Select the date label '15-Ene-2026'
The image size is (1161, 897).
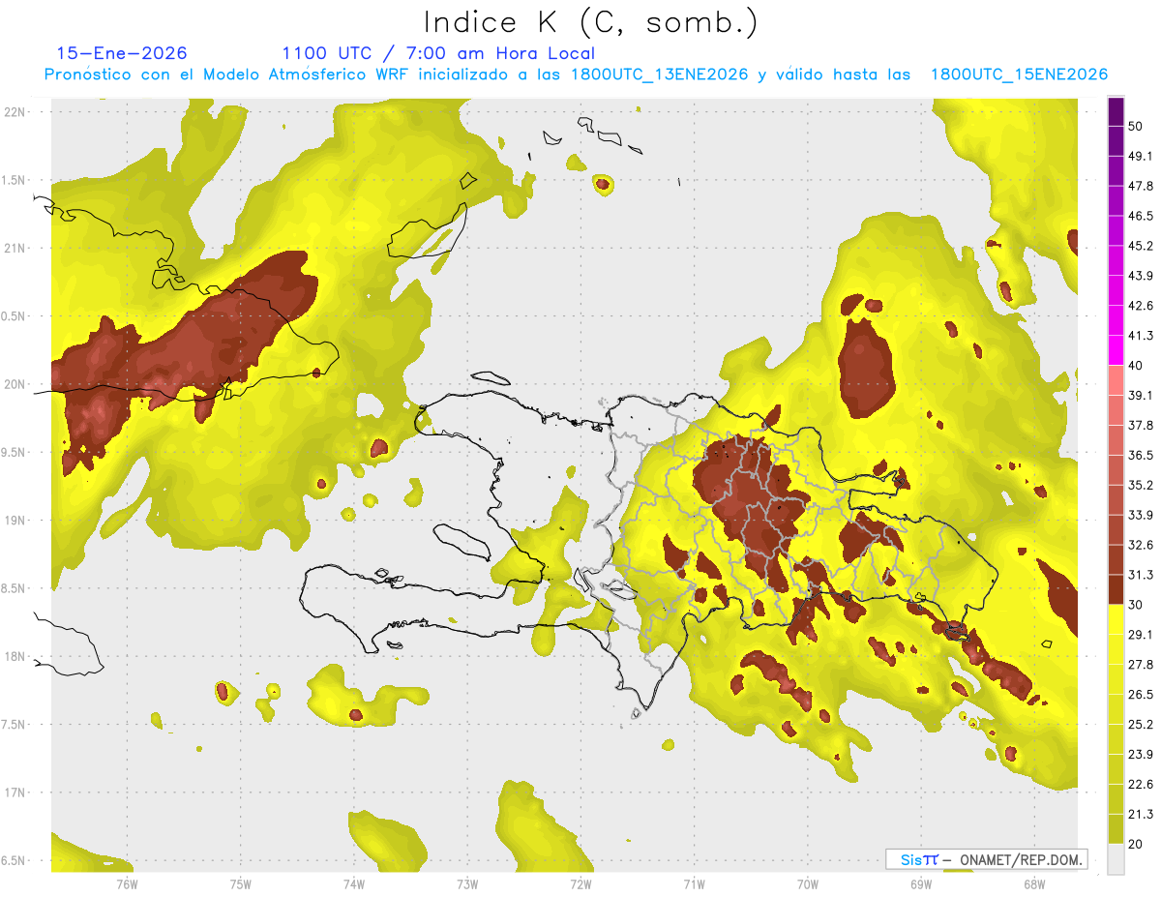click(122, 53)
